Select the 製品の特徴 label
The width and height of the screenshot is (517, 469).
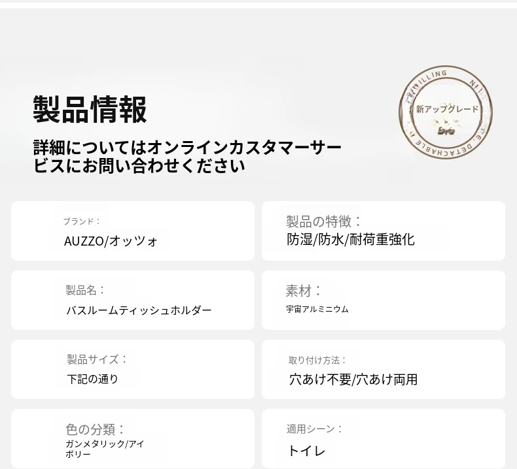tap(324, 221)
